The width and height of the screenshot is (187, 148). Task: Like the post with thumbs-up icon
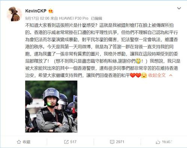coord(158,142)
